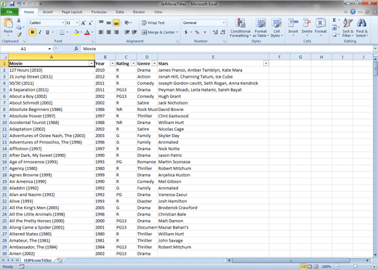This screenshot has height=270, width=378.
Task: Open the Rating column filter dropdown
Action: click(x=134, y=63)
